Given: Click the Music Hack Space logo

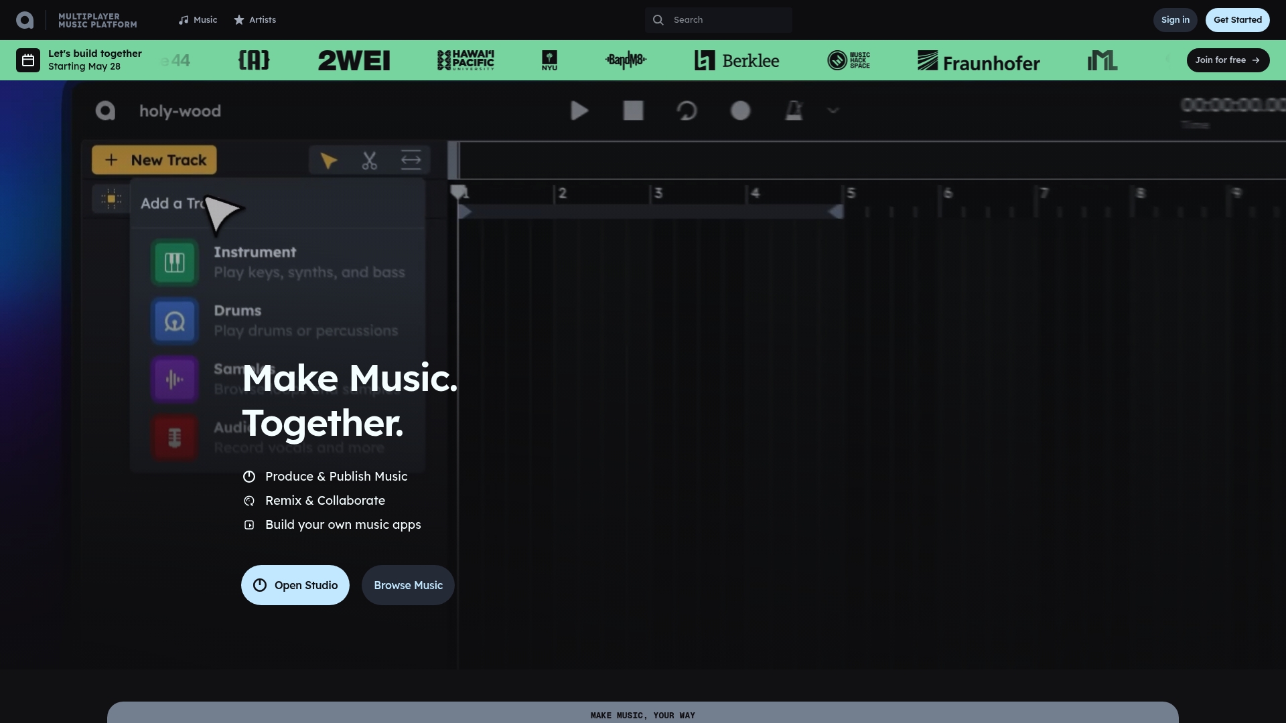Looking at the screenshot, I should (849, 60).
